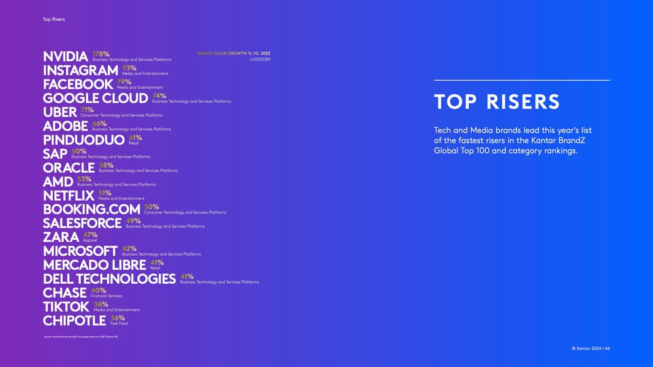Click the 178% growth value
Viewport: 653px width, 367px height.
[101, 54]
